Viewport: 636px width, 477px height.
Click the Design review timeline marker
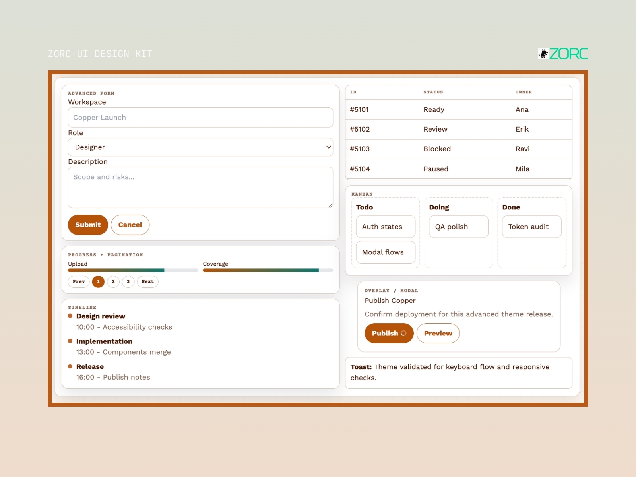click(70, 316)
